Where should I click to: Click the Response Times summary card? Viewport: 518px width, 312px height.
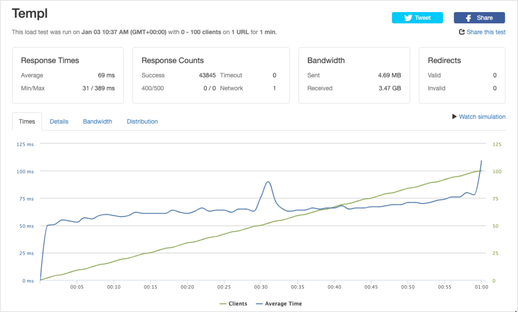tap(68, 75)
